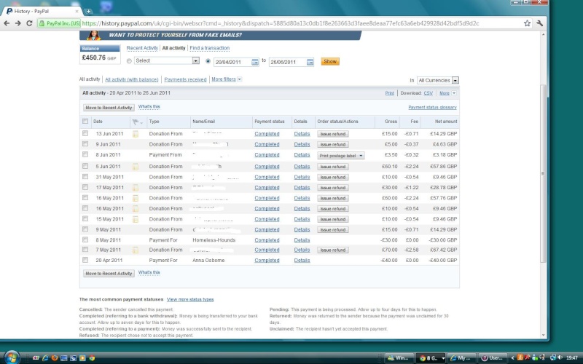Issue refund for the 7 May 2011 donation
Image resolution: width=583 pixels, height=364 pixels.
pyautogui.click(x=333, y=250)
